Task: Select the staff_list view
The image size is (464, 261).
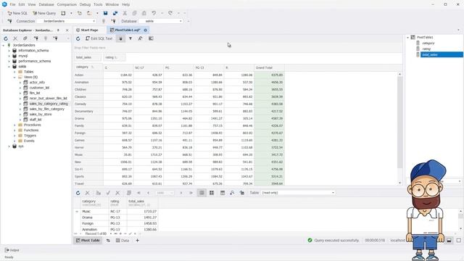Action: [x=36, y=120]
